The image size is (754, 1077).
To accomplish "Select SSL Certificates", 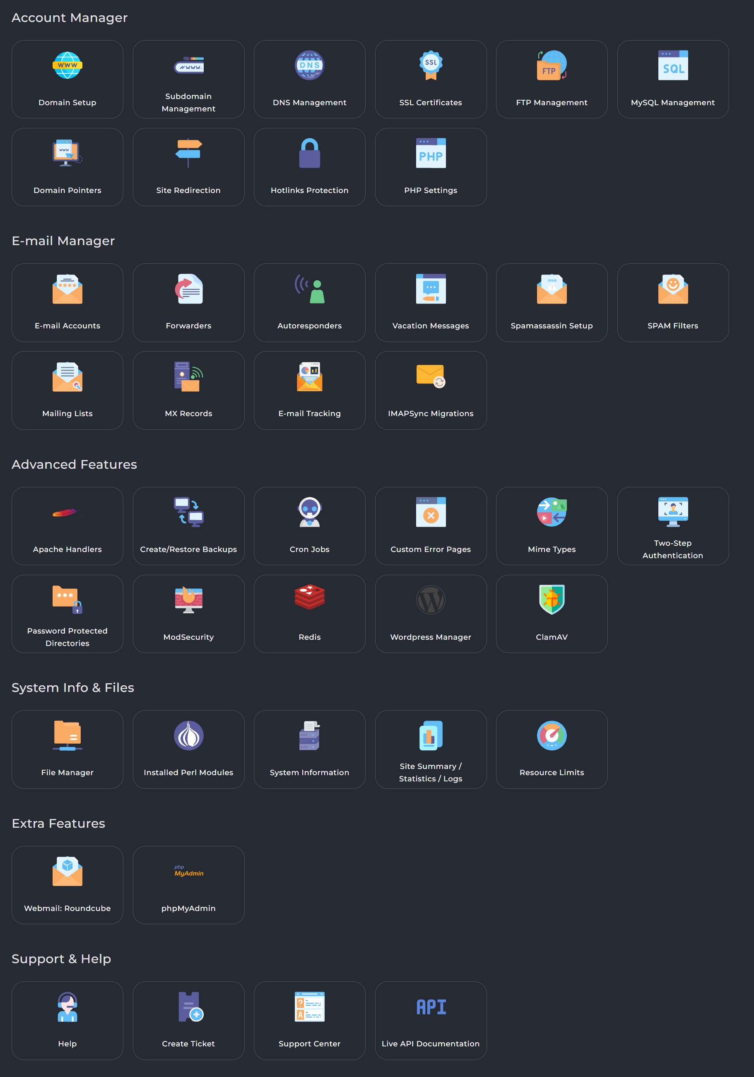I will tap(430, 79).
